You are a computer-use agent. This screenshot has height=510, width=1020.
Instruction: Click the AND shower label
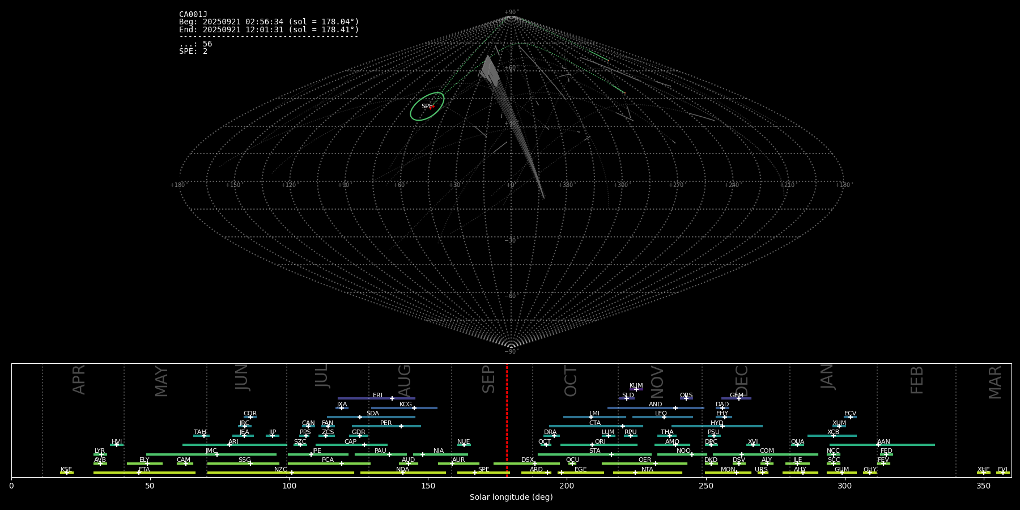tap(655, 404)
